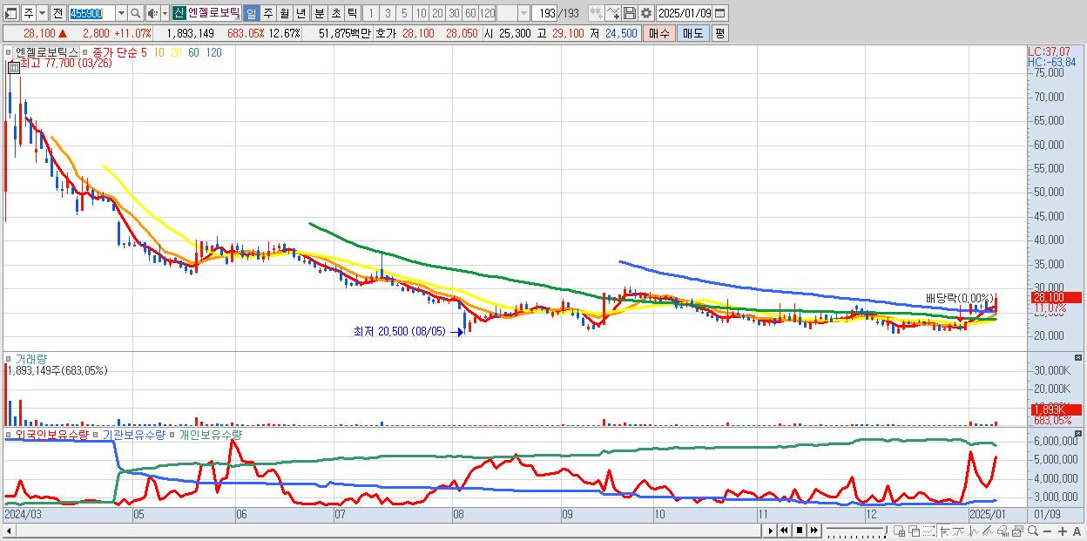Image resolution: width=1087 pixels, height=541 pixels.
Task: Click the 개인보유수량 legend label
Action: (210, 434)
